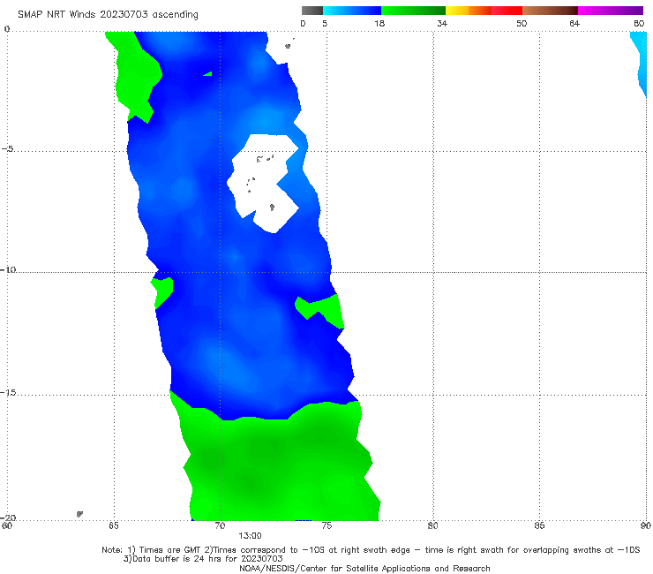Click the note '3)Data buffer is 24 hrs for 20230703'
The height and width of the screenshot is (574, 653).
coord(203,559)
